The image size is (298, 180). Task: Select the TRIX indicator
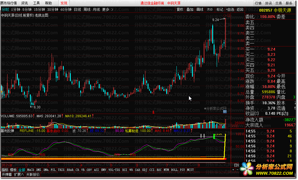(61, 170)
